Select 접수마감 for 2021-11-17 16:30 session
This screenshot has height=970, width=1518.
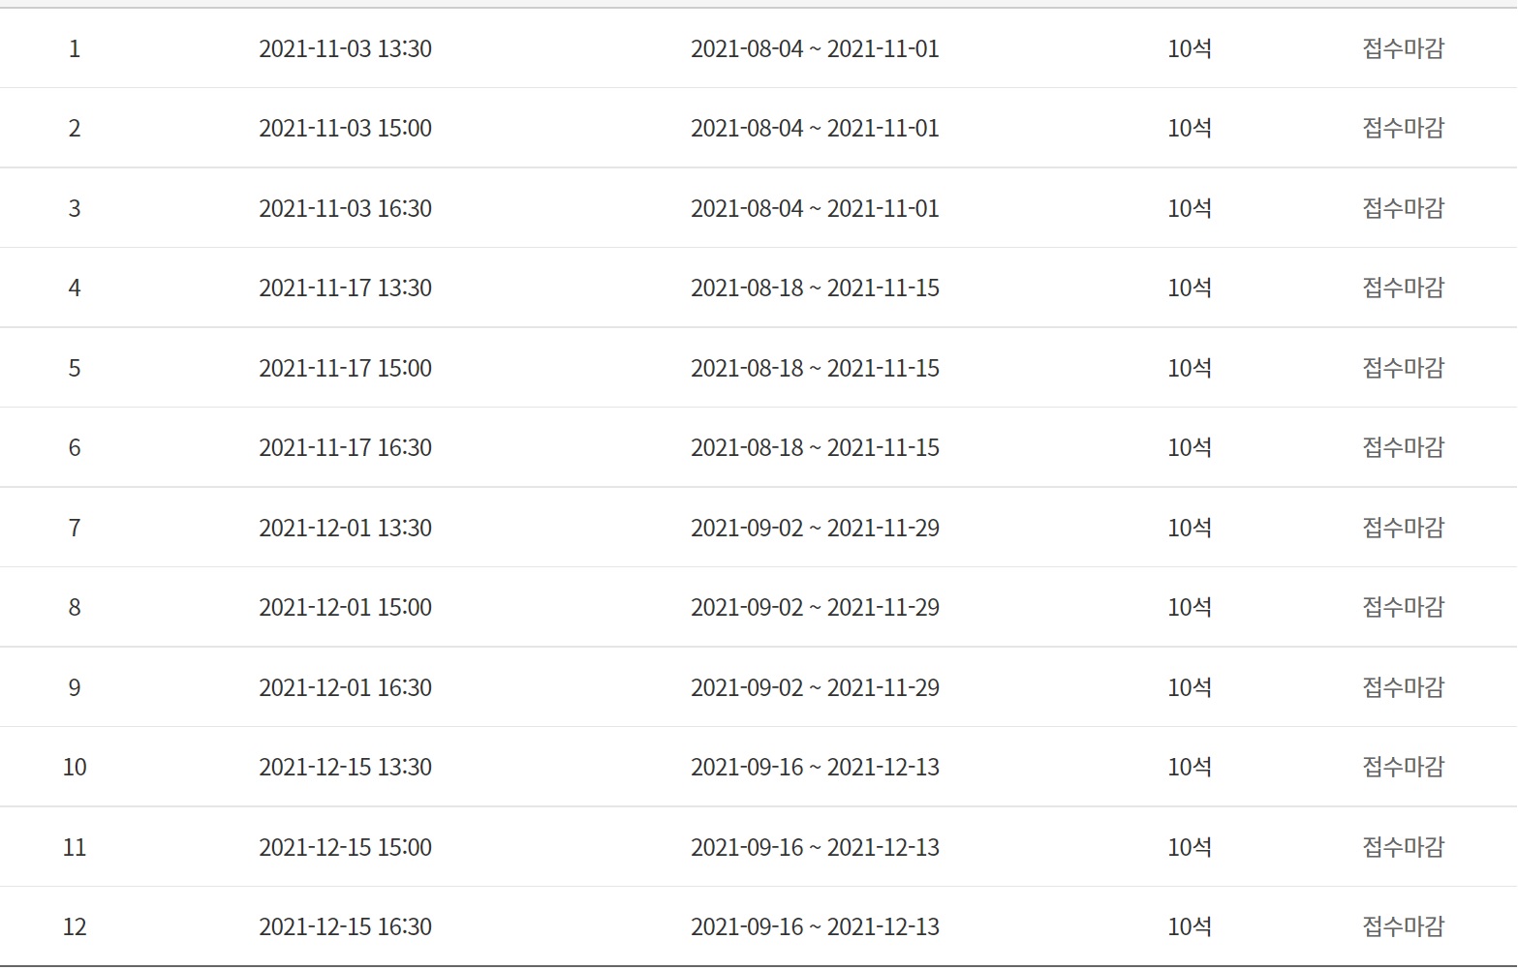click(1403, 447)
